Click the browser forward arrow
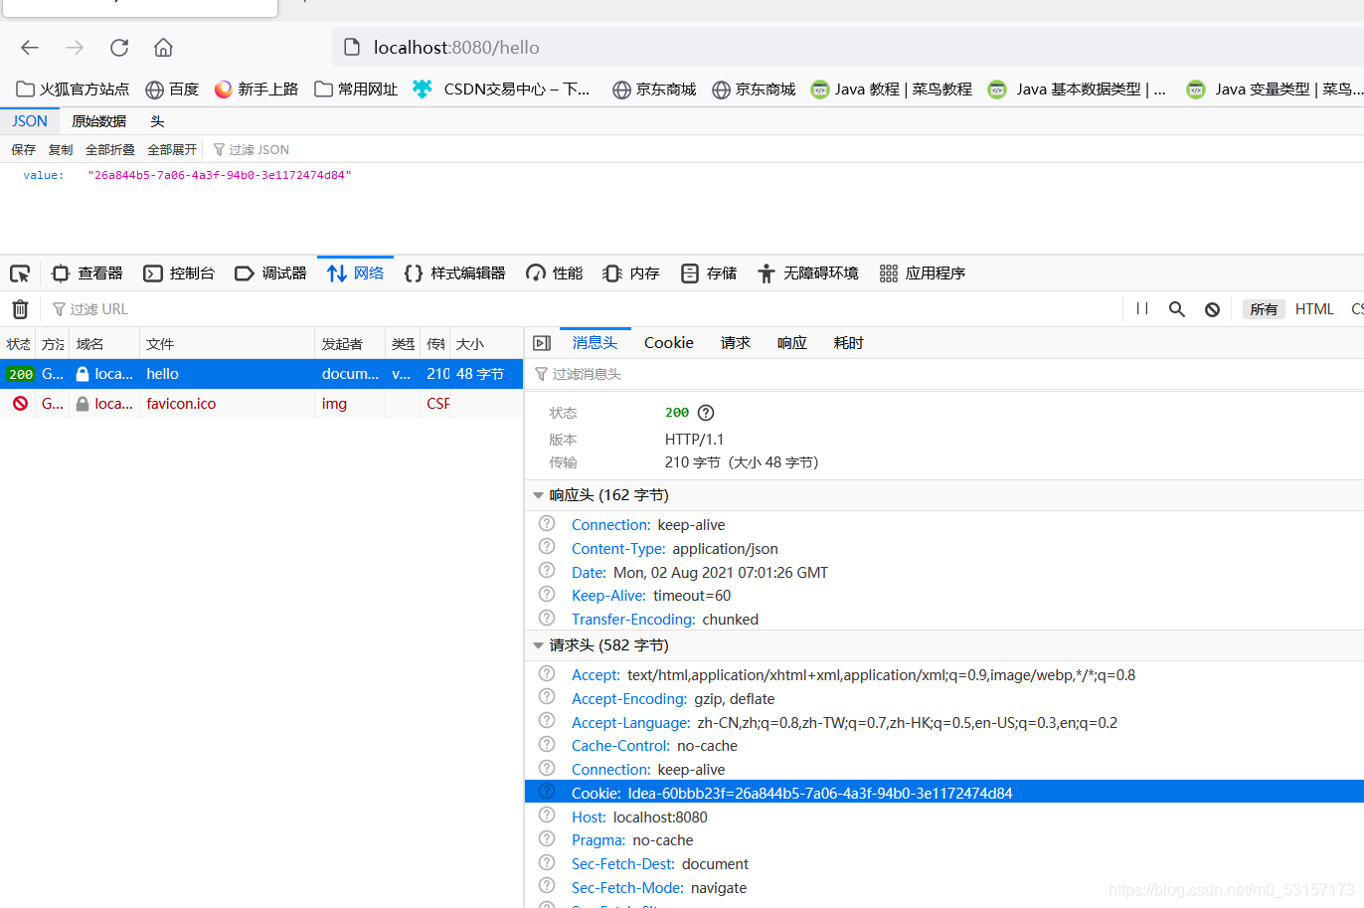Viewport: 1364px width, 908px height. coord(75,48)
